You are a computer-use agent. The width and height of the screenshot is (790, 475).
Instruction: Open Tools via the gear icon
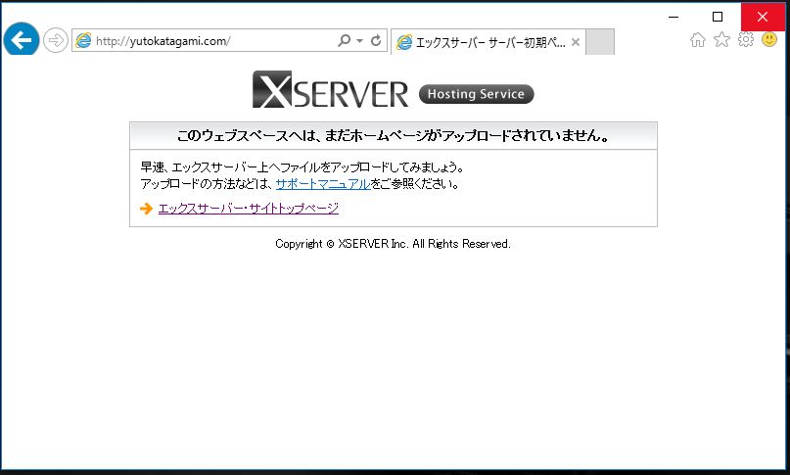click(746, 39)
